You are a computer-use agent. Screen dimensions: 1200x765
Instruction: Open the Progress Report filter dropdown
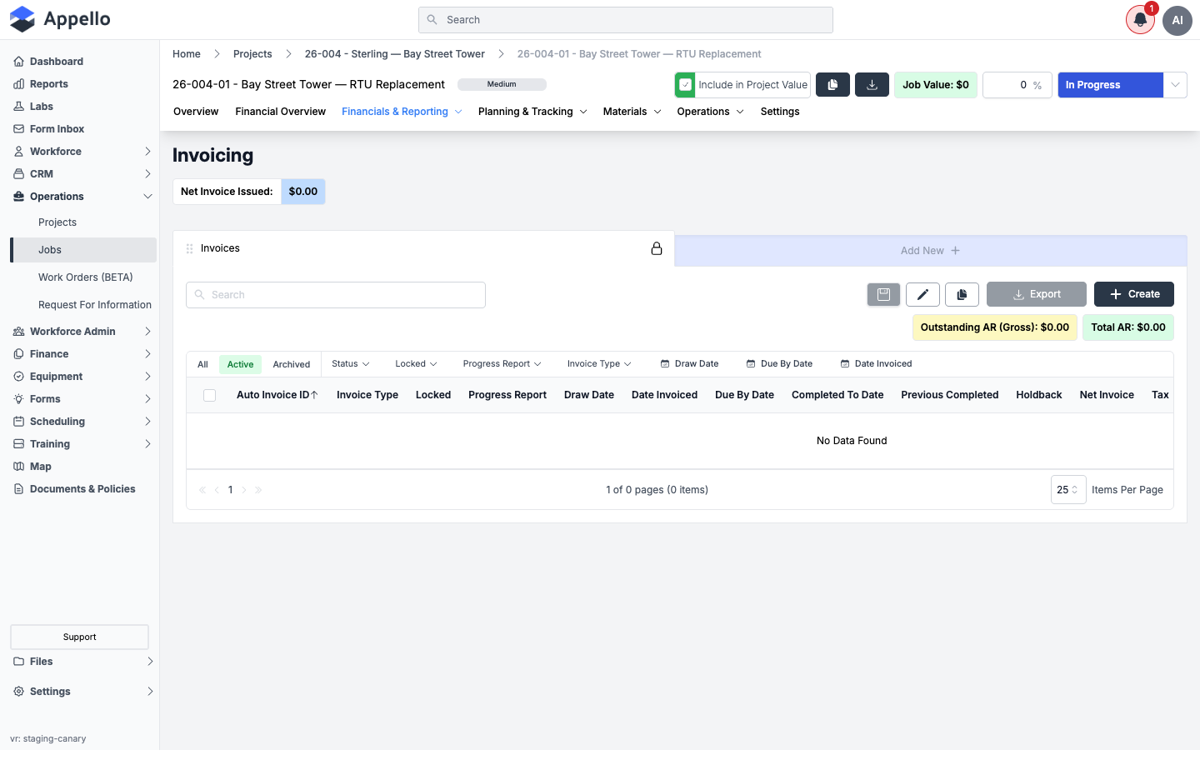pos(502,364)
